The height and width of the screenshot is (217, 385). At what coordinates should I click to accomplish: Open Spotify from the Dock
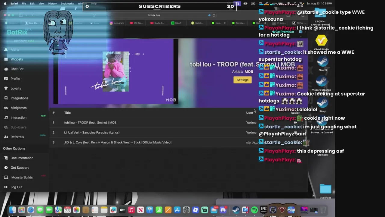coord(254,210)
